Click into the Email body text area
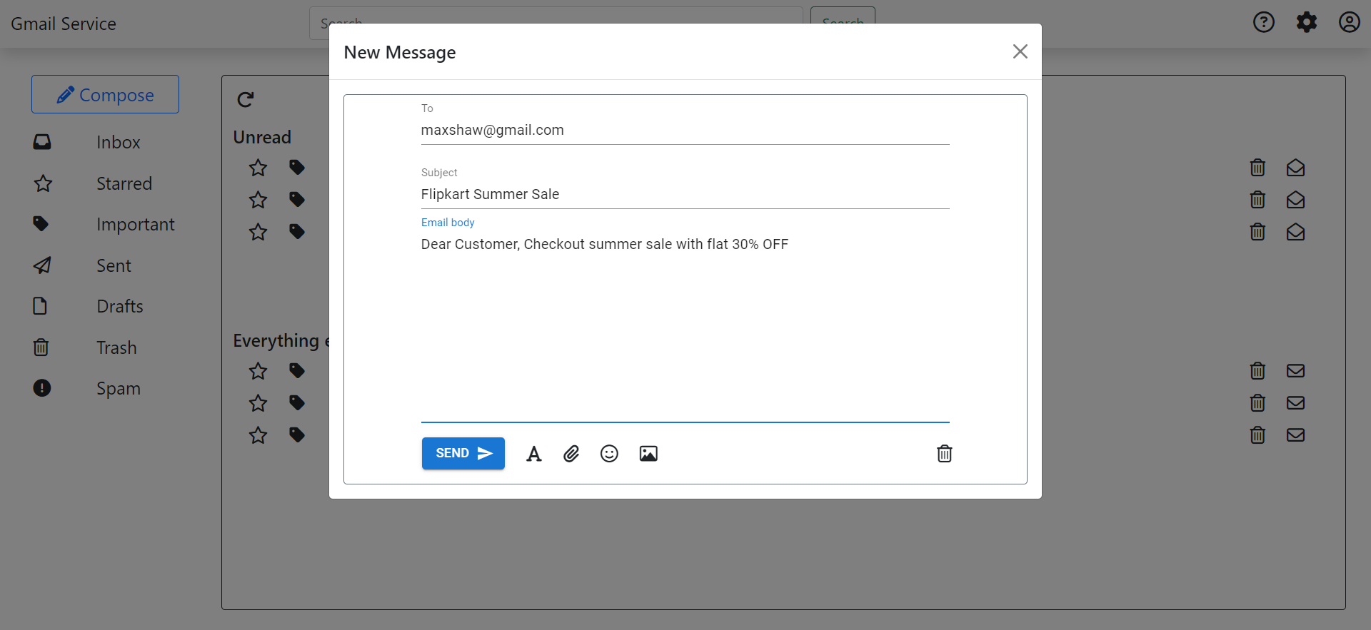 pos(685,328)
